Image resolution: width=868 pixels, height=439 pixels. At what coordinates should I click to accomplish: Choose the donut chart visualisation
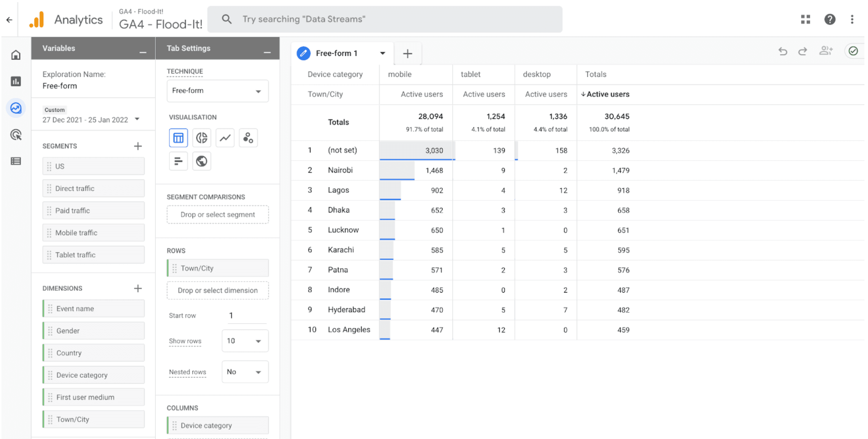coord(201,138)
